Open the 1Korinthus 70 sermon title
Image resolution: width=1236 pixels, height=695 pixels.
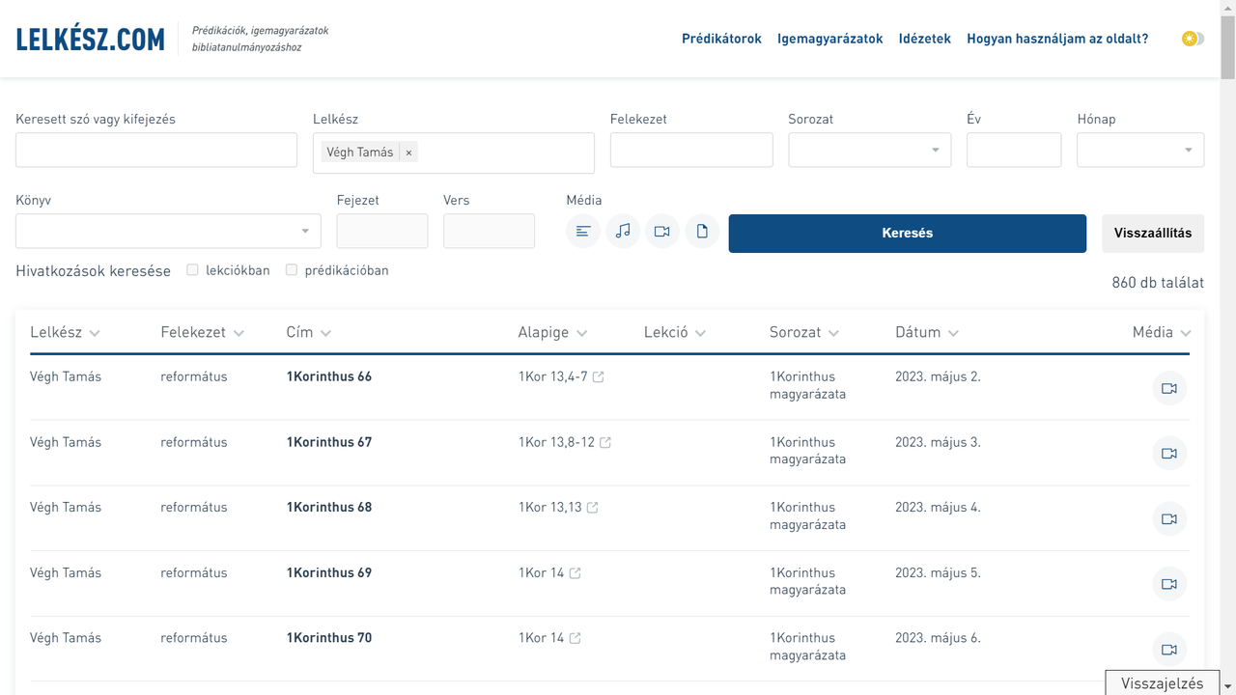[329, 637]
